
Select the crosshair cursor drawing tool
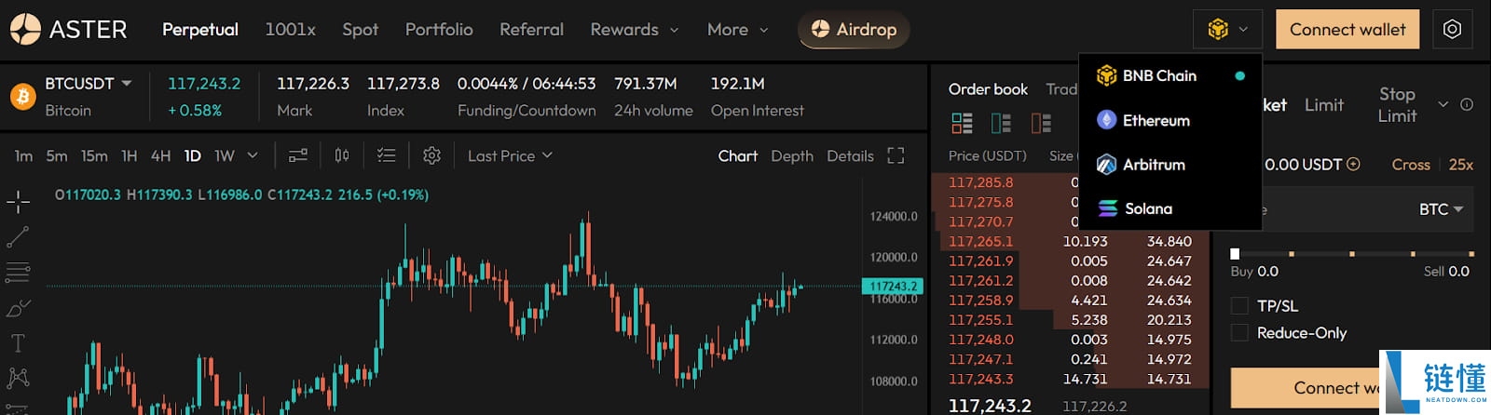point(18,201)
